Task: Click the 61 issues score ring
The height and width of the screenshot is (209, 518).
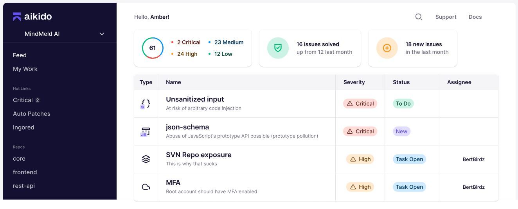Action: pos(153,48)
